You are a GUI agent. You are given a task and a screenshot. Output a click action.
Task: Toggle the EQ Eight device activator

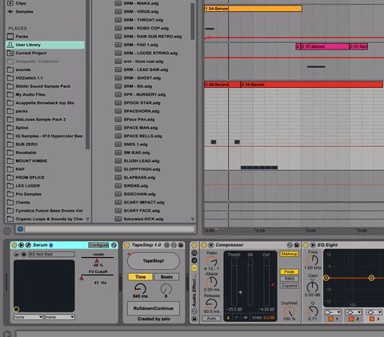pos(306,245)
